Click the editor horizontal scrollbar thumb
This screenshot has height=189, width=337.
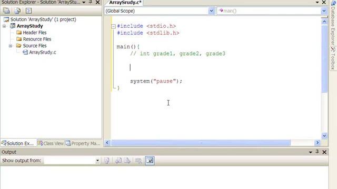[x=201, y=143]
